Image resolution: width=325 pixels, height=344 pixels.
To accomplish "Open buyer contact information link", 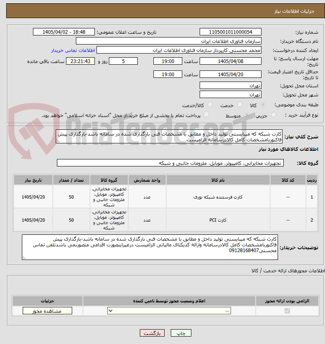I will click(x=73, y=50).
